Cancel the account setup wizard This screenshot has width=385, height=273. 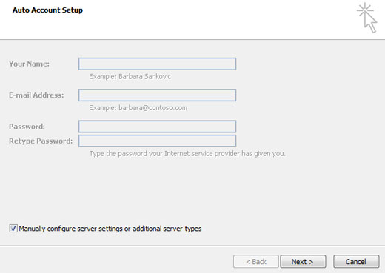coord(356,261)
